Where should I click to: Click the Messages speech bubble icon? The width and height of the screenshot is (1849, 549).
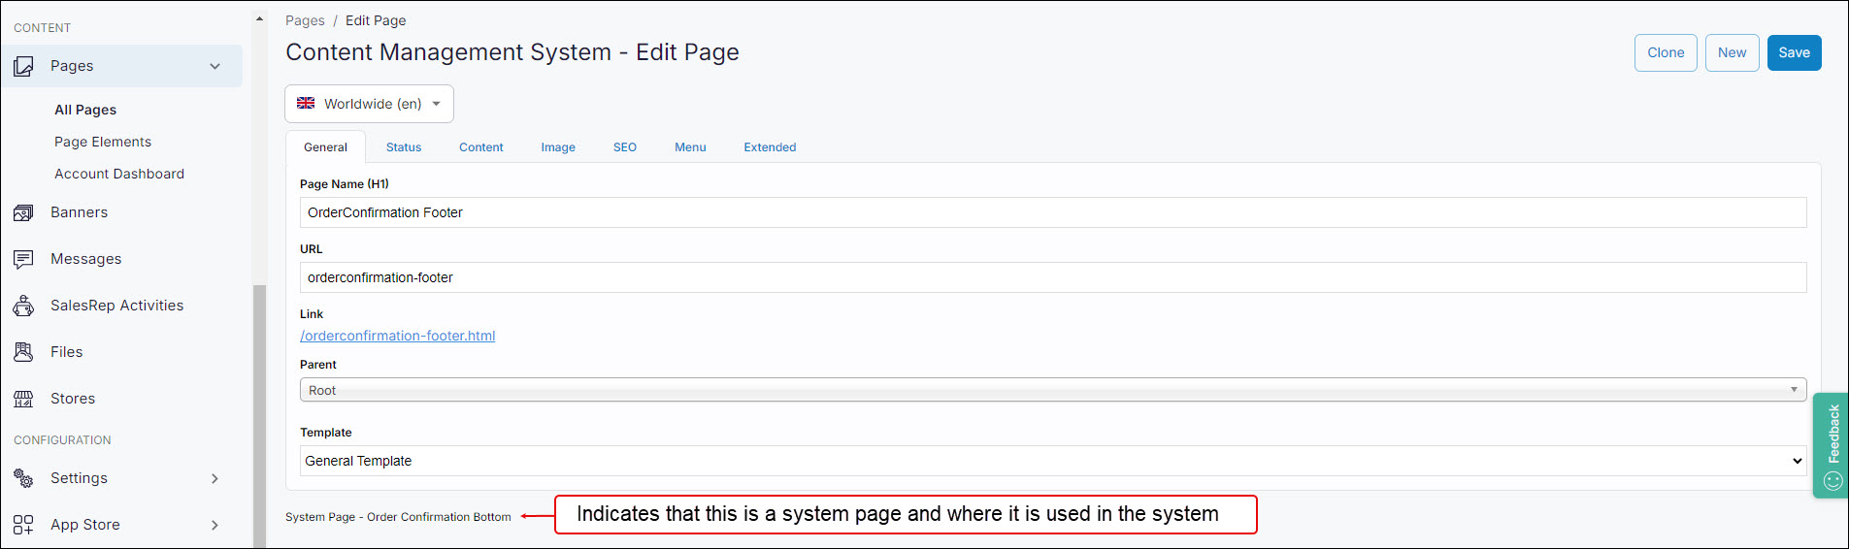[x=23, y=259]
